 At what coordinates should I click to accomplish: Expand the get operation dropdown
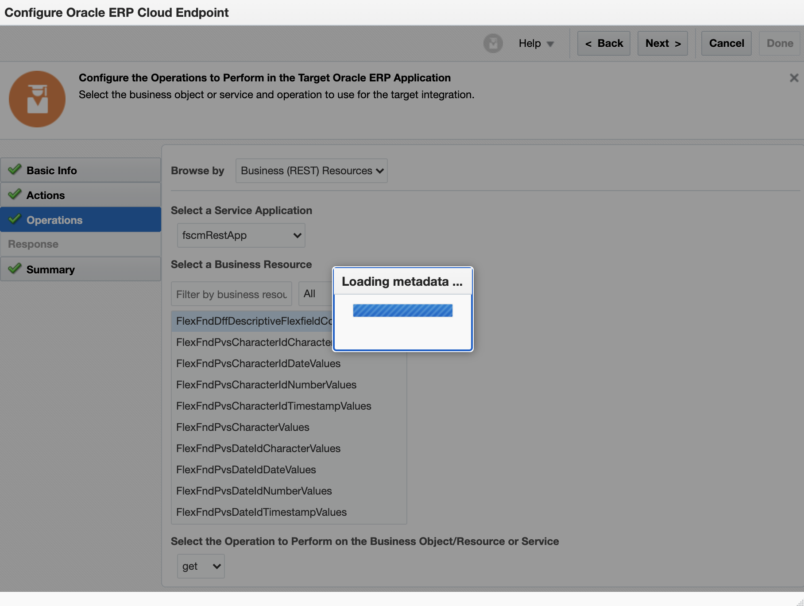tap(201, 566)
